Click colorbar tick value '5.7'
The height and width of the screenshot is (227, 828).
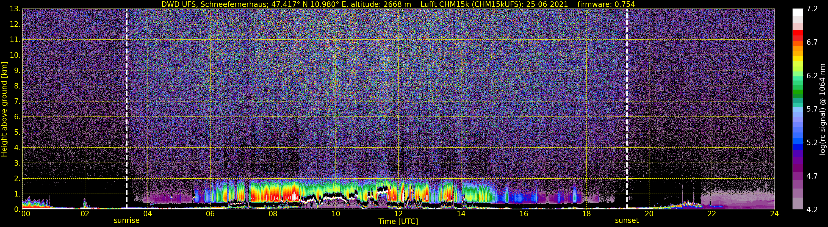[812, 109]
